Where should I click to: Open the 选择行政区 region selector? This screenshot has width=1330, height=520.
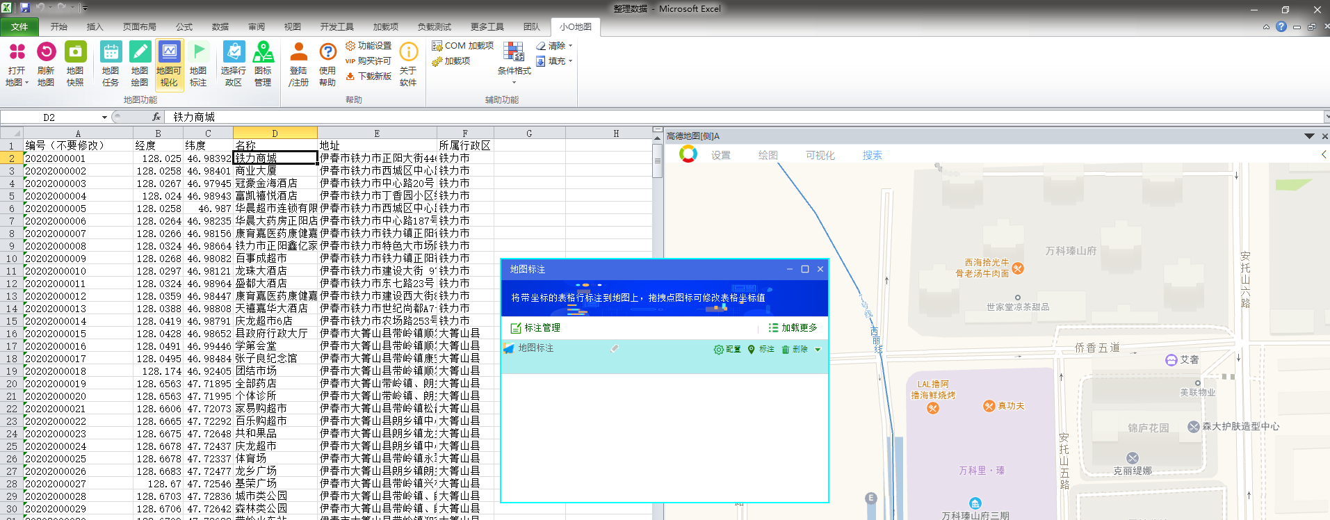(234, 63)
